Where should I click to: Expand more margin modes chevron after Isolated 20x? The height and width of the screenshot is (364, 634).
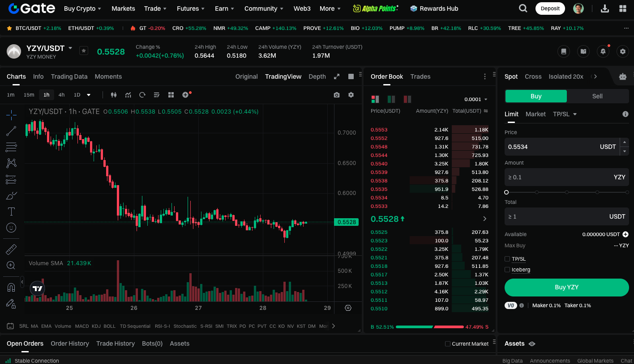(x=595, y=76)
